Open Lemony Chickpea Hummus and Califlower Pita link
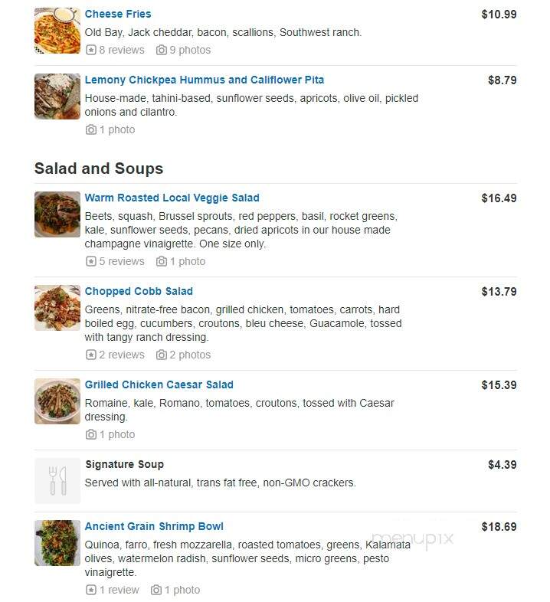The height and width of the screenshot is (602, 550). click(x=205, y=80)
